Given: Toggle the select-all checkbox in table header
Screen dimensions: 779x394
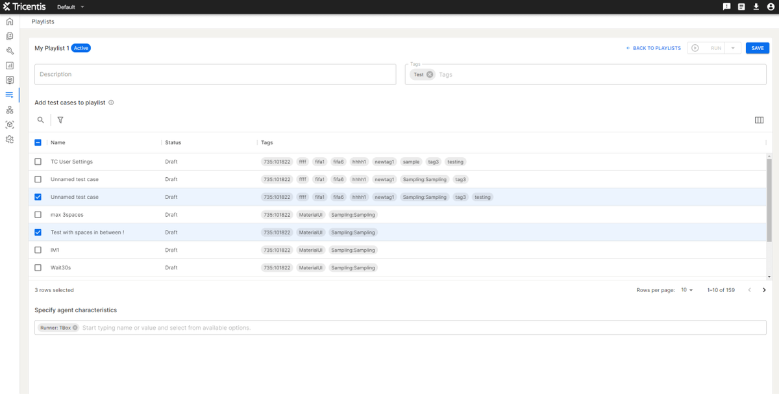Looking at the screenshot, I should 38,142.
